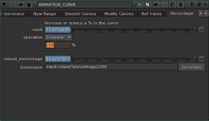Click the green node color swatch
The width and height of the screenshot is (209, 121).
[x=140, y=5]
